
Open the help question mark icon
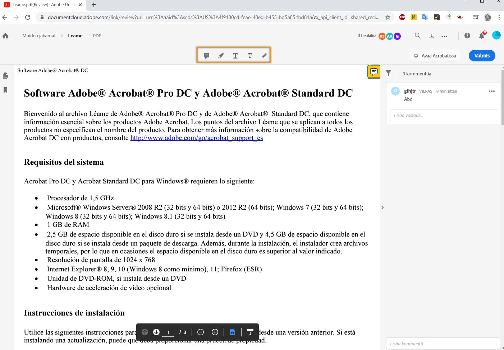click(467, 36)
